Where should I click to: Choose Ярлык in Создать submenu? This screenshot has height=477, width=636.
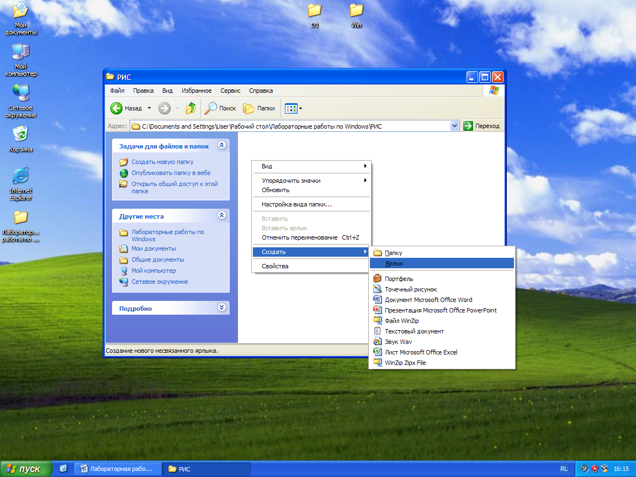tap(442, 263)
